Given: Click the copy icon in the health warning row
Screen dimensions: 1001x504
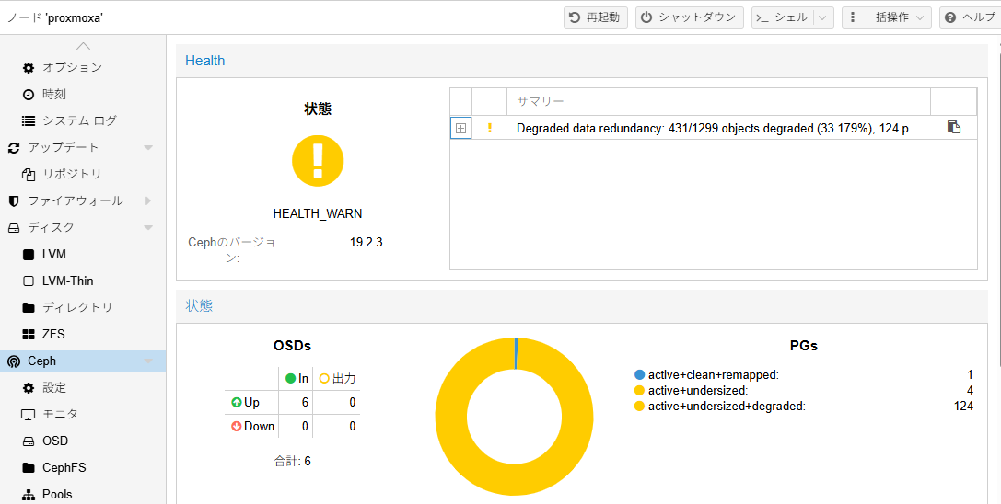Looking at the screenshot, I should tap(953, 128).
